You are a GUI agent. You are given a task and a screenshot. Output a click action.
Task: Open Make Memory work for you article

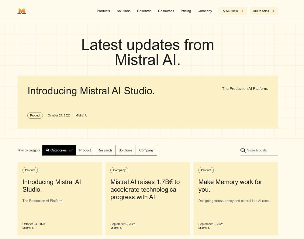tap(230, 185)
